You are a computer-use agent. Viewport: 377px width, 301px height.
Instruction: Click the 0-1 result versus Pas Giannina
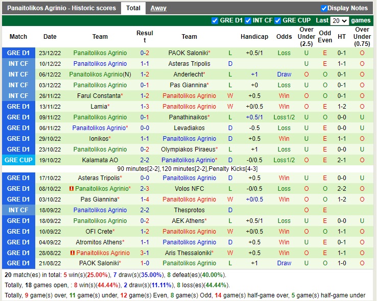(x=145, y=85)
